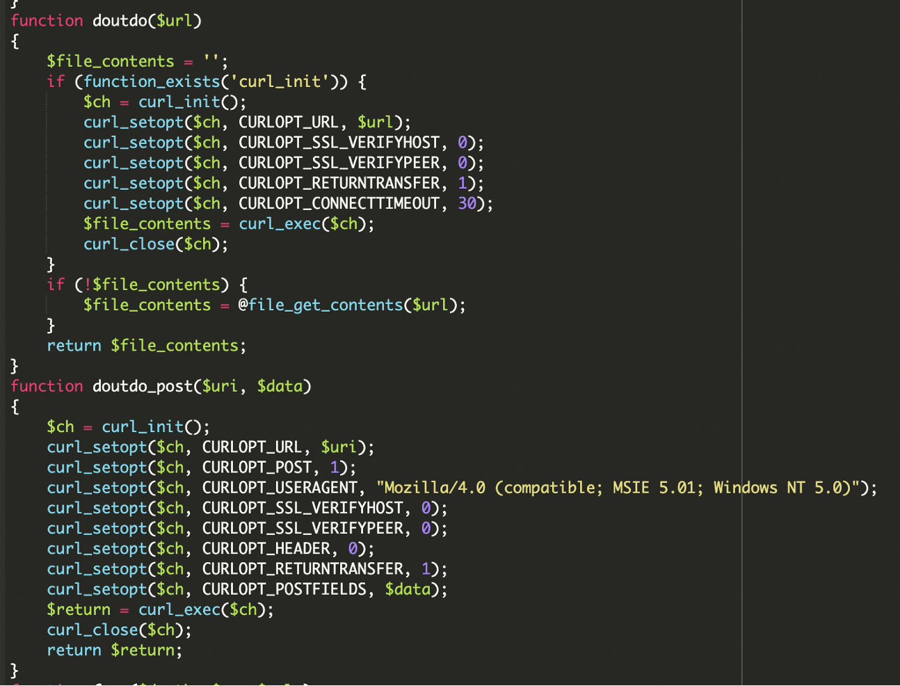
Task: Click the CURLOPT_USERAGENT constant
Action: click(280, 488)
